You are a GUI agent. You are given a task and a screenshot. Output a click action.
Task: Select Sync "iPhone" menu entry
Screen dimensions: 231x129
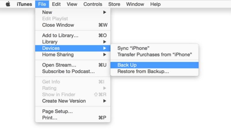154,48
